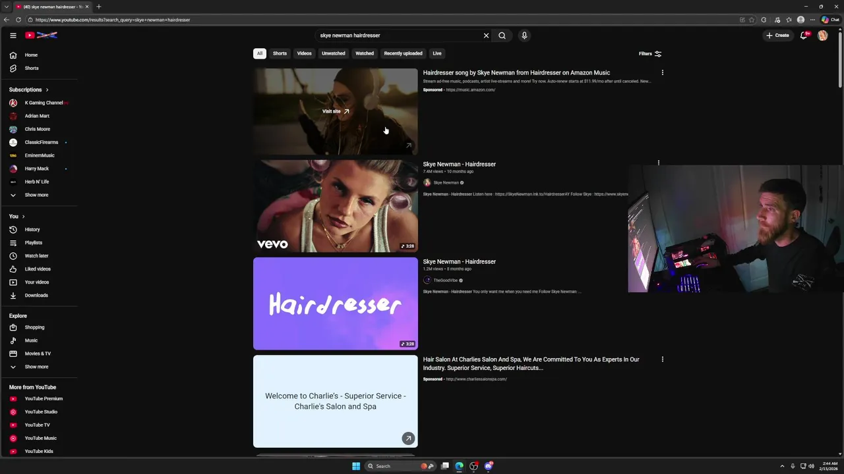Open K Gaming Channel subscription
The width and height of the screenshot is (844, 474).
40,103
